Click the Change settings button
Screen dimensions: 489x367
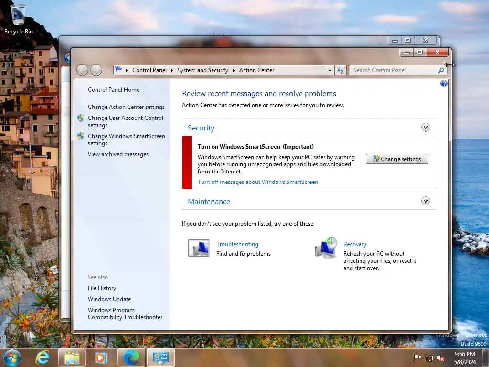397,159
